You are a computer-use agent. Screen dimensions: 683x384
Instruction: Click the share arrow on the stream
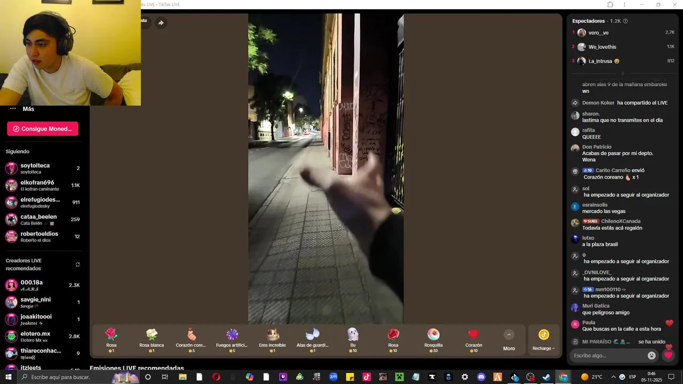click(x=161, y=22)
